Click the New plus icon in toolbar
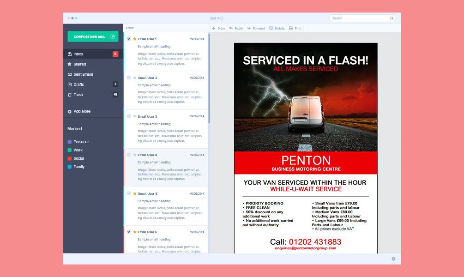 214,29
